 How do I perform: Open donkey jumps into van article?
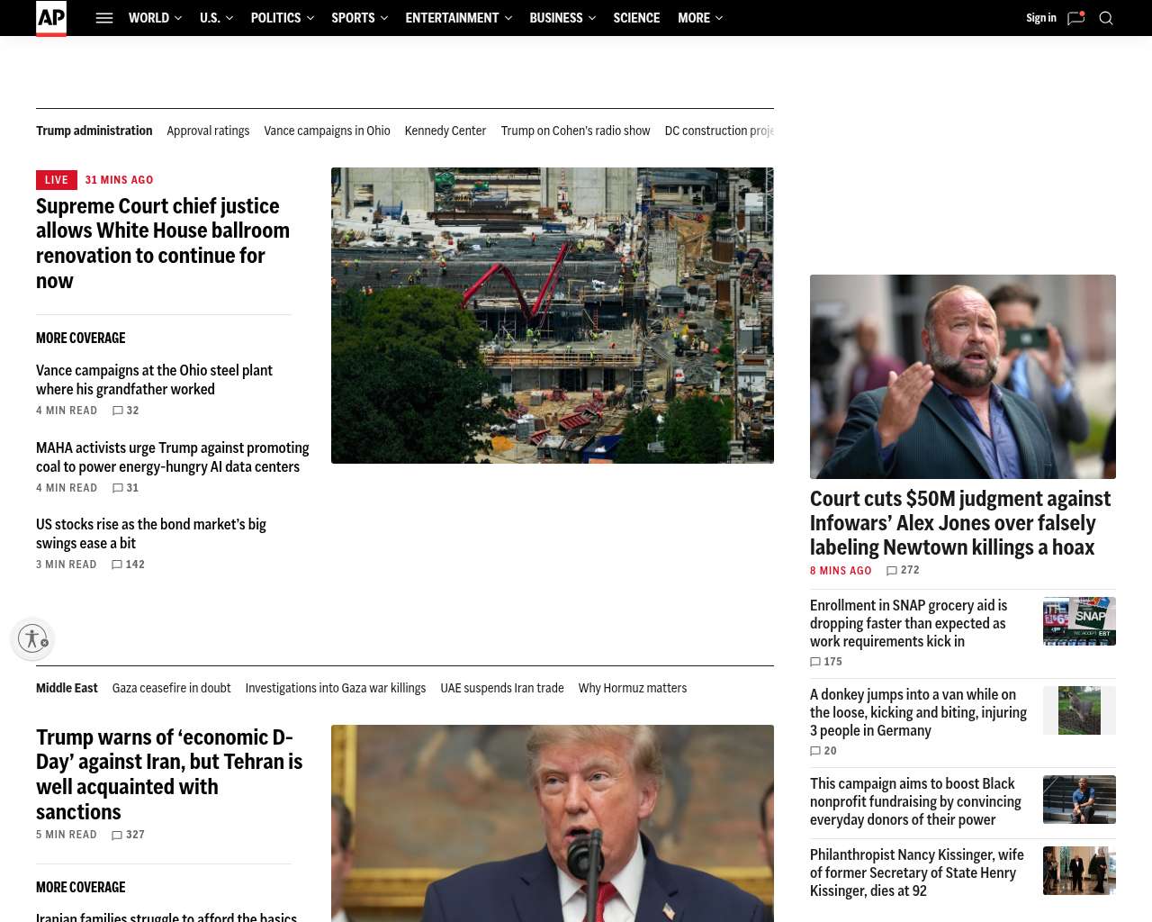point(918,712)
